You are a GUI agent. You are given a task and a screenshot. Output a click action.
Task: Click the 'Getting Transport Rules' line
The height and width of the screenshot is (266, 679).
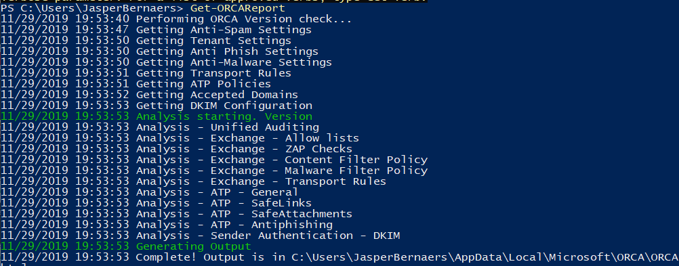[x=146, y=73]
